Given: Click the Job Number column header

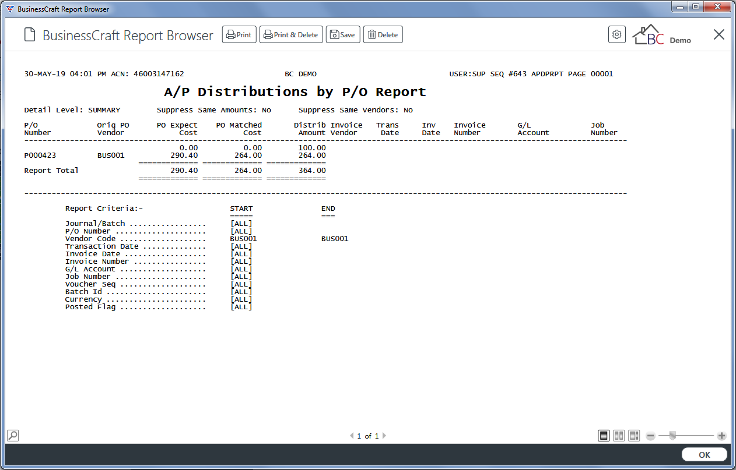Looking at the screenshot, I should (604, 129).
